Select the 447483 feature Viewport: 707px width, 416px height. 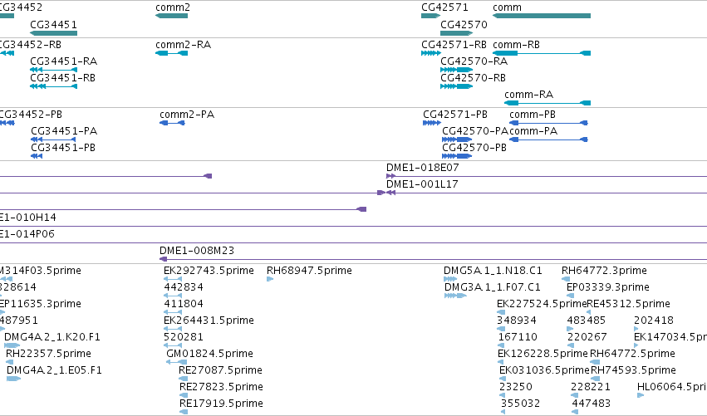pyautogui.click(x=576, y=413)
